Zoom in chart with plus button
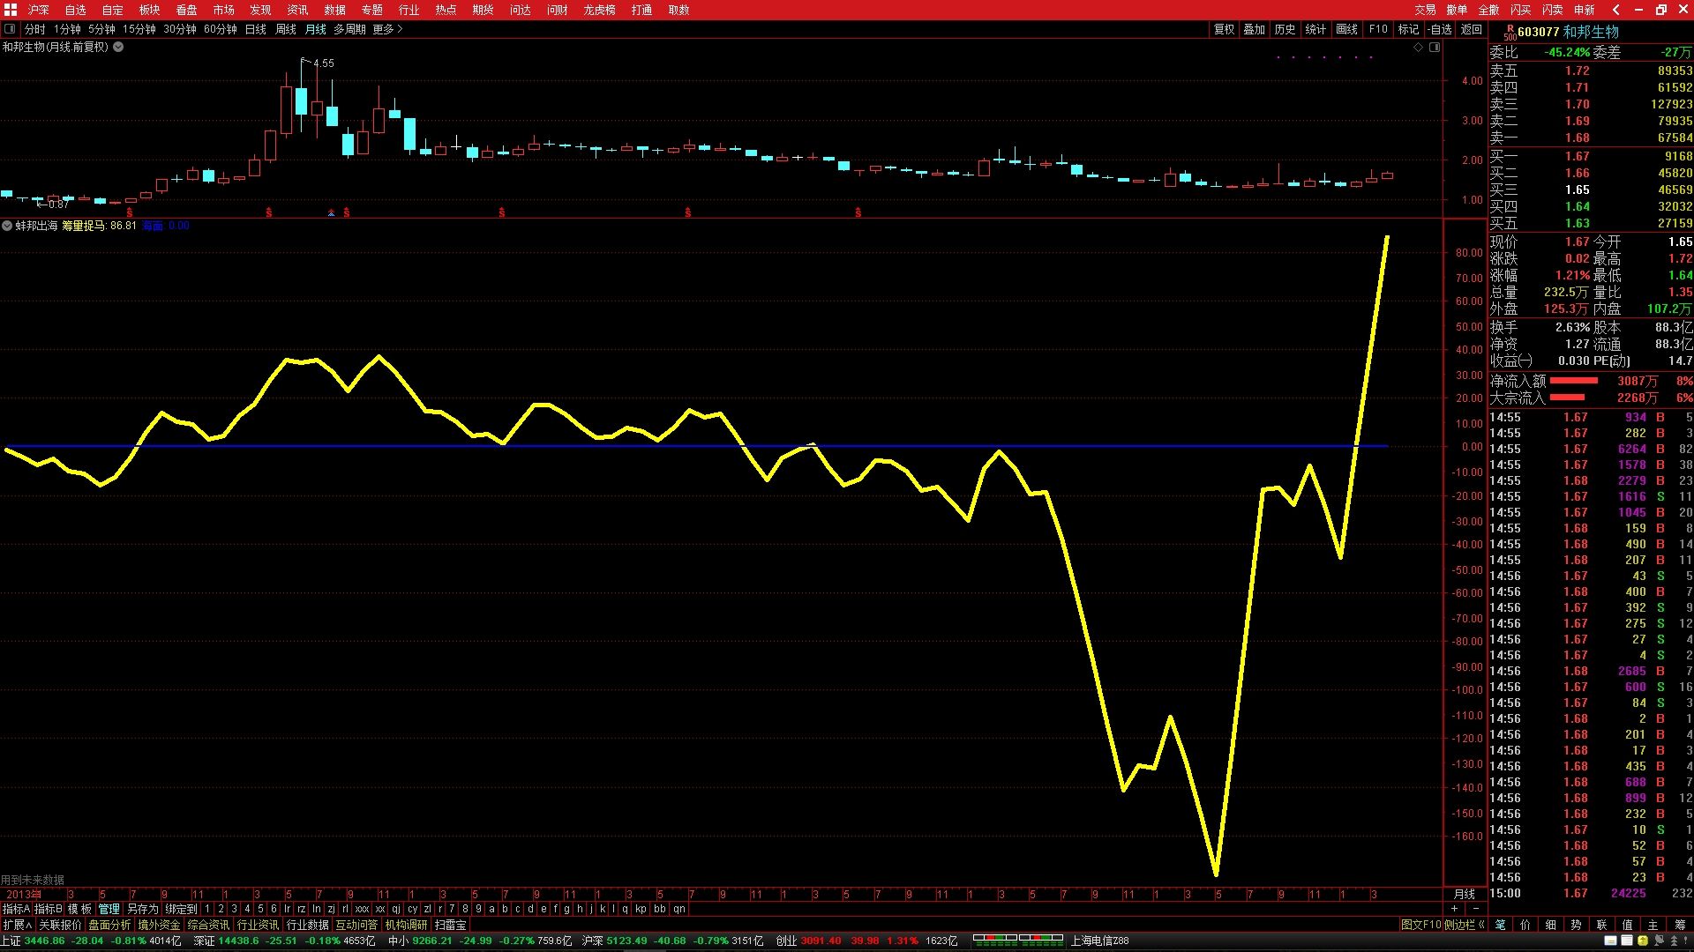The width and height of the screenshot is (1694, 952). click(1454, 908)
